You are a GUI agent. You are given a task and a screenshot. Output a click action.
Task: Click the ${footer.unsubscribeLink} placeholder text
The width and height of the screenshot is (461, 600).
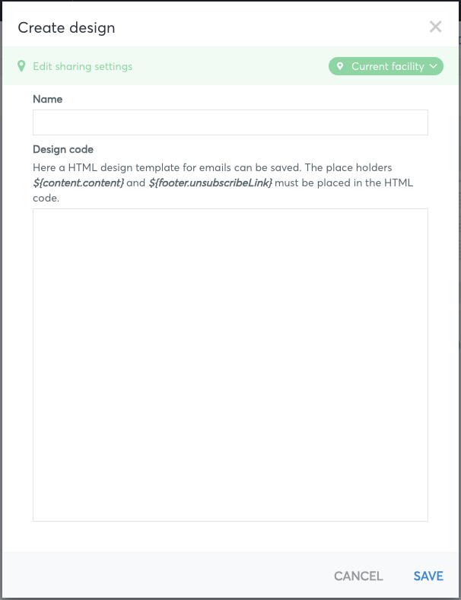pos(210,183)
